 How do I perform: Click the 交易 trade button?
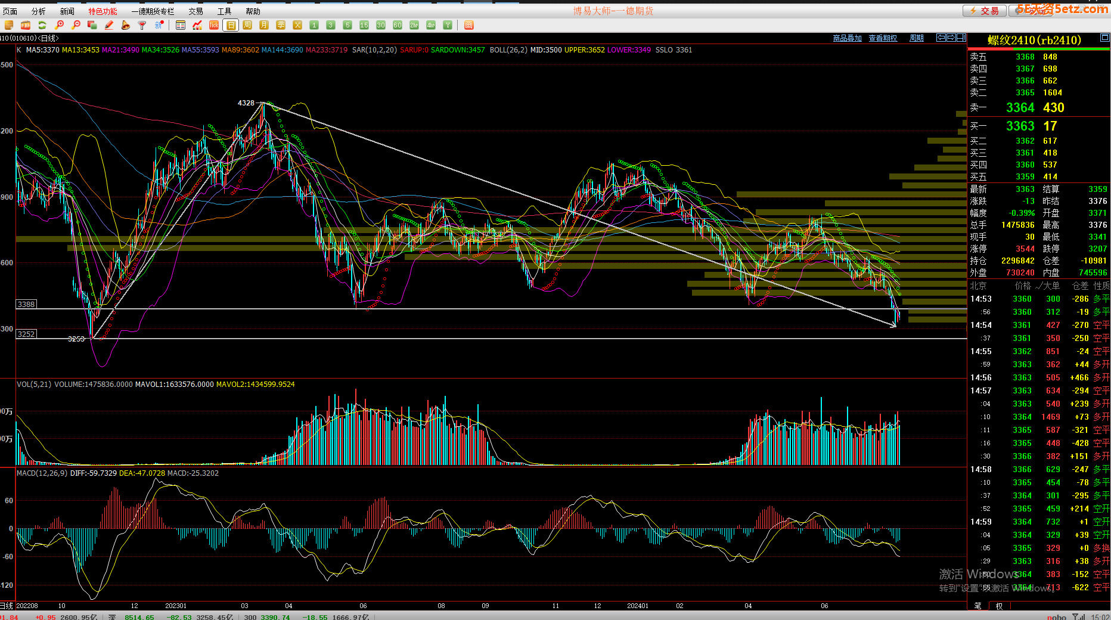click(985, 11)
